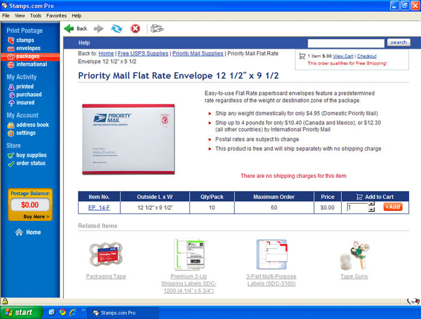Click Help in the blue header bar
Image resolution: width=421 pixels, height=319 pixels.
(x=84, y=43)
